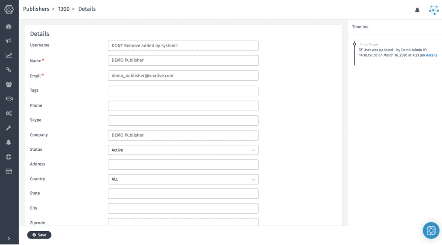
Task: Open the credit card billing icon
Action: coord(9,171)
